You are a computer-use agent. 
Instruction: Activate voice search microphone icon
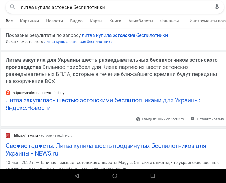[217, 7]
